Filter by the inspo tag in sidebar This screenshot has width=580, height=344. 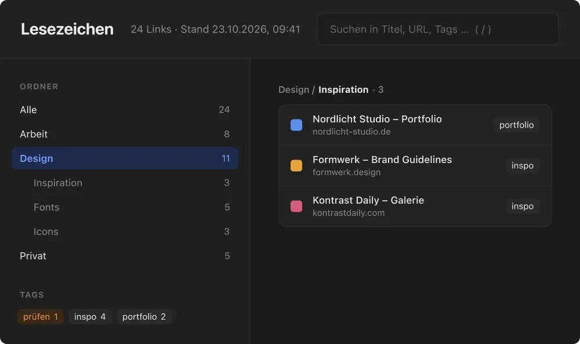(x=90, y=317)
